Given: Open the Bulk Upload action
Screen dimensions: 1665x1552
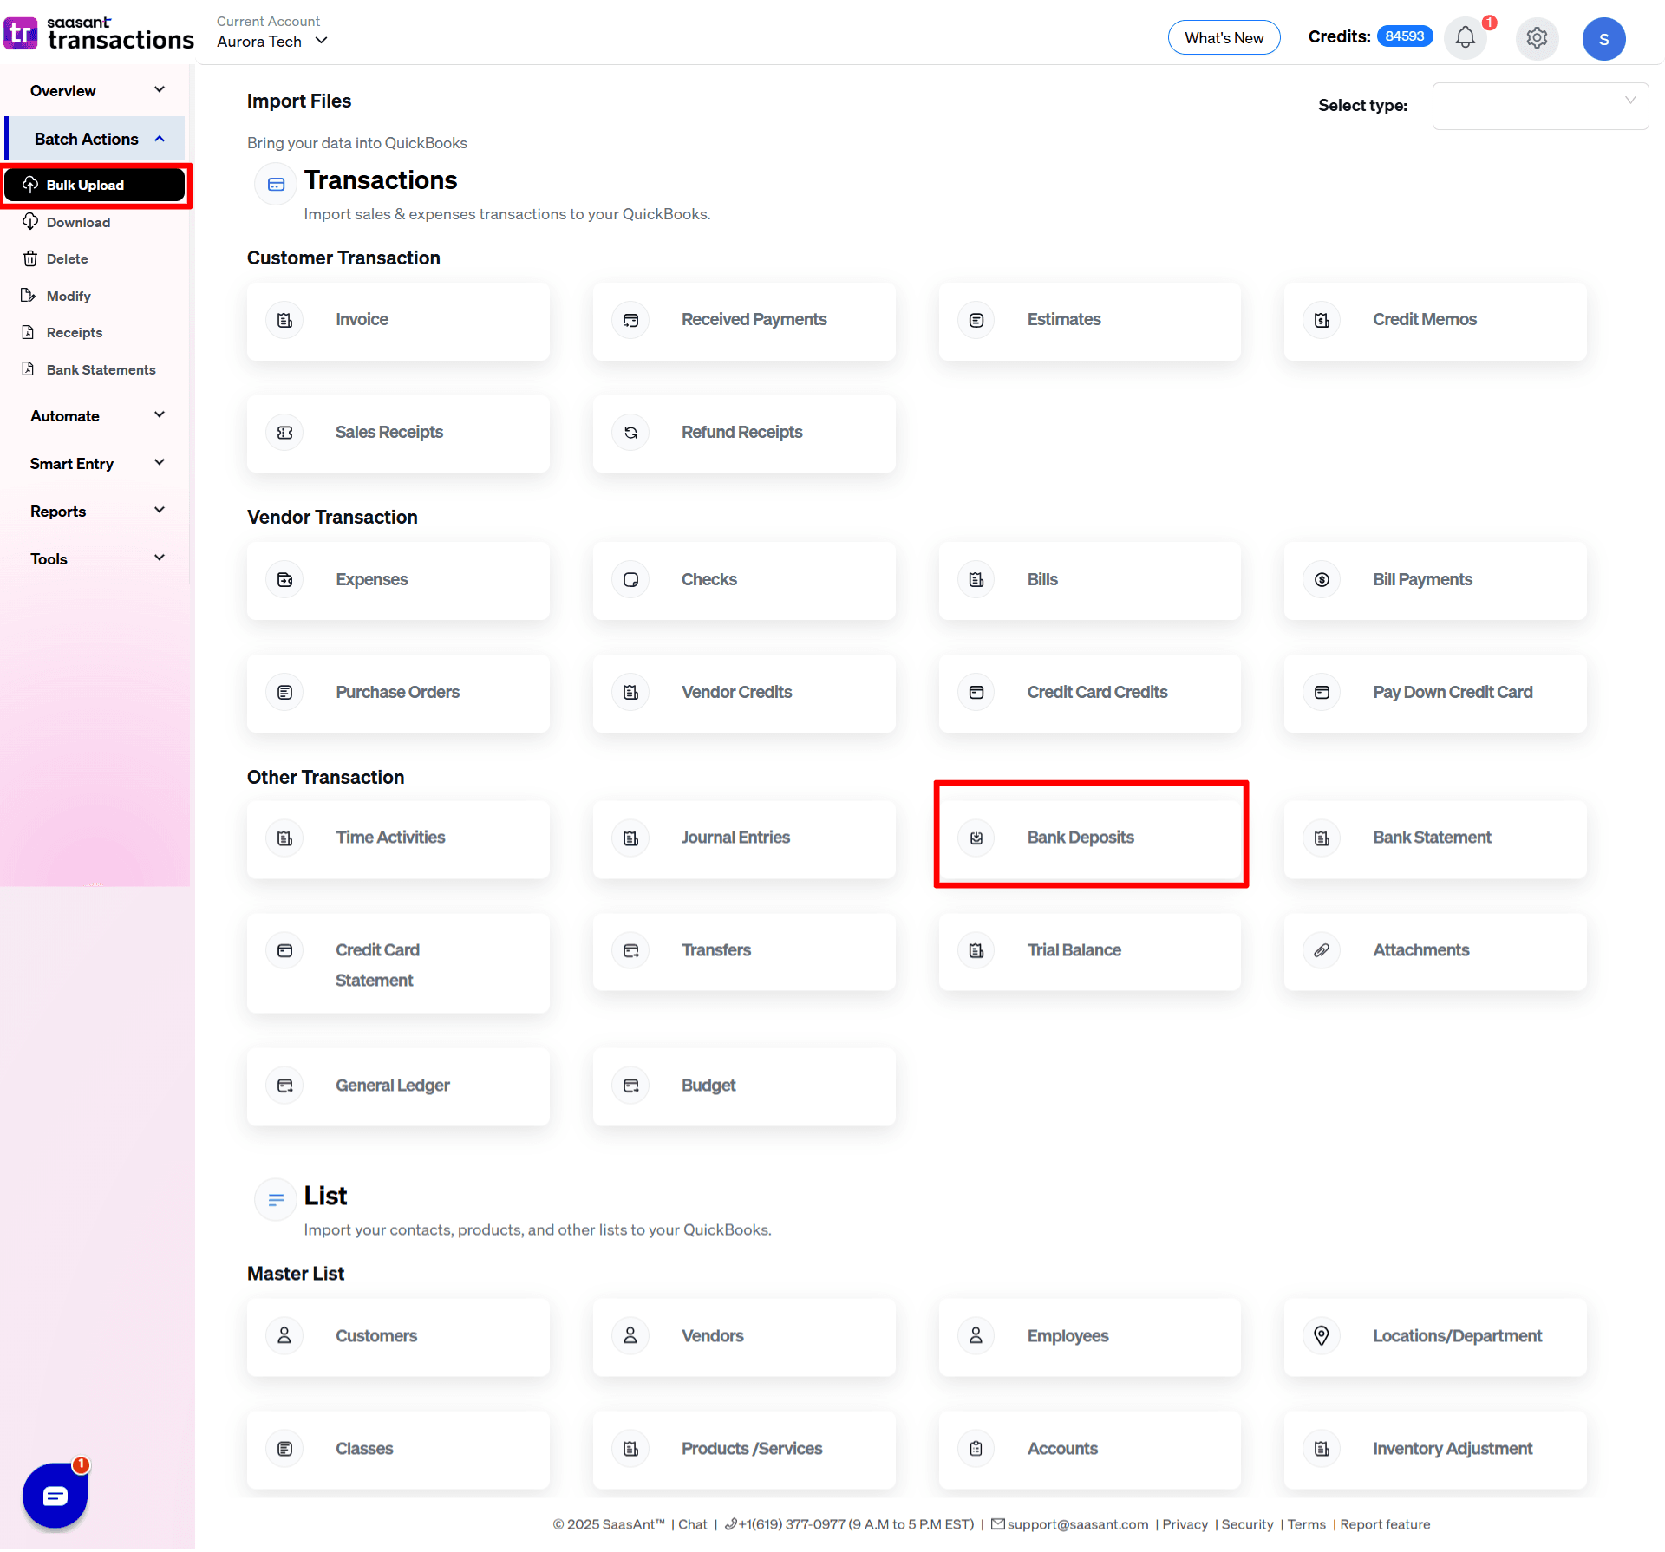Looking at the screenshot, I should [x=84, y=184].
